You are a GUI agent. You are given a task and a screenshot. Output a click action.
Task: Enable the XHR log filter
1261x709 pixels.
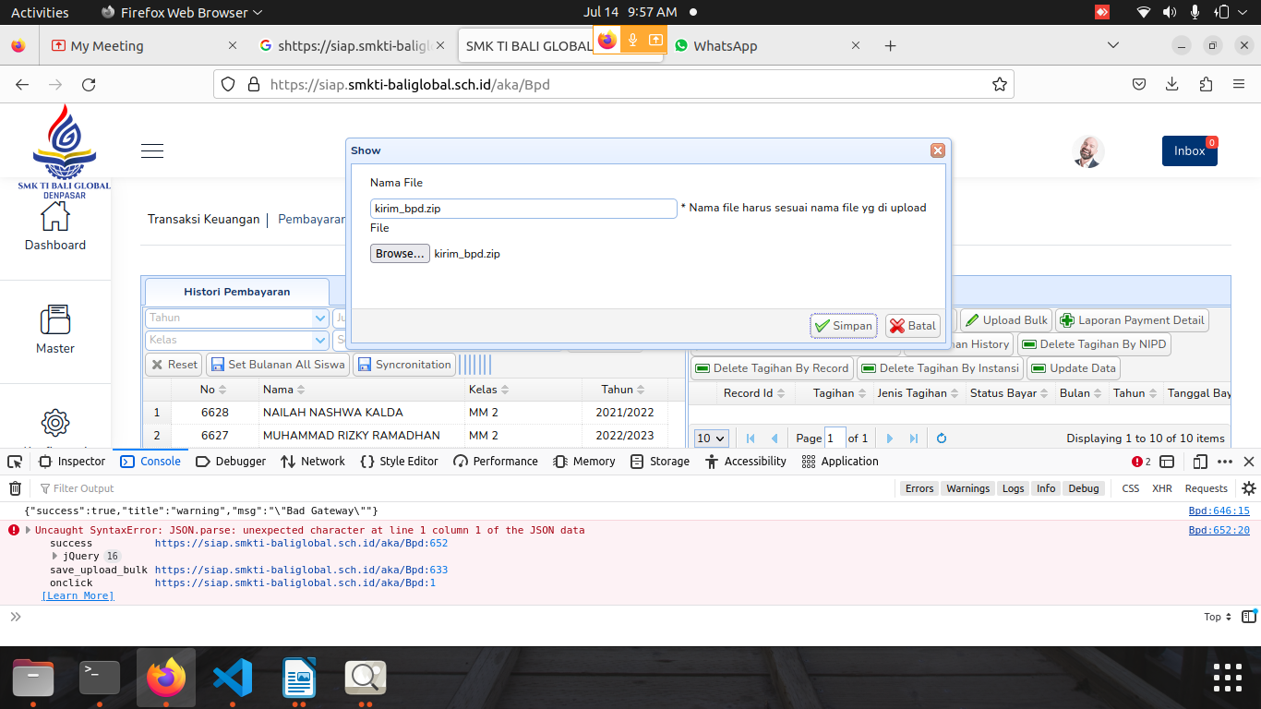[1161, 488]
